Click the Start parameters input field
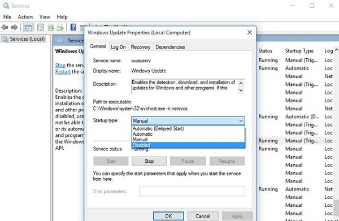Viewport: 339px width, 221px height. pyautogui.click(x=192, y=192)
